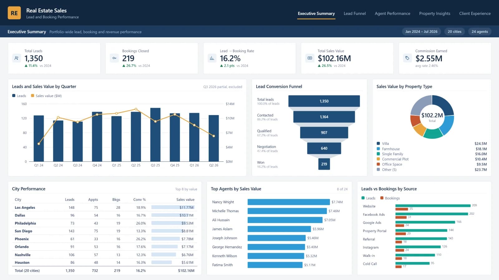The image size is (499, 280).
Task: Click the Q1 24 leads bar
Action: click(39, 138)
